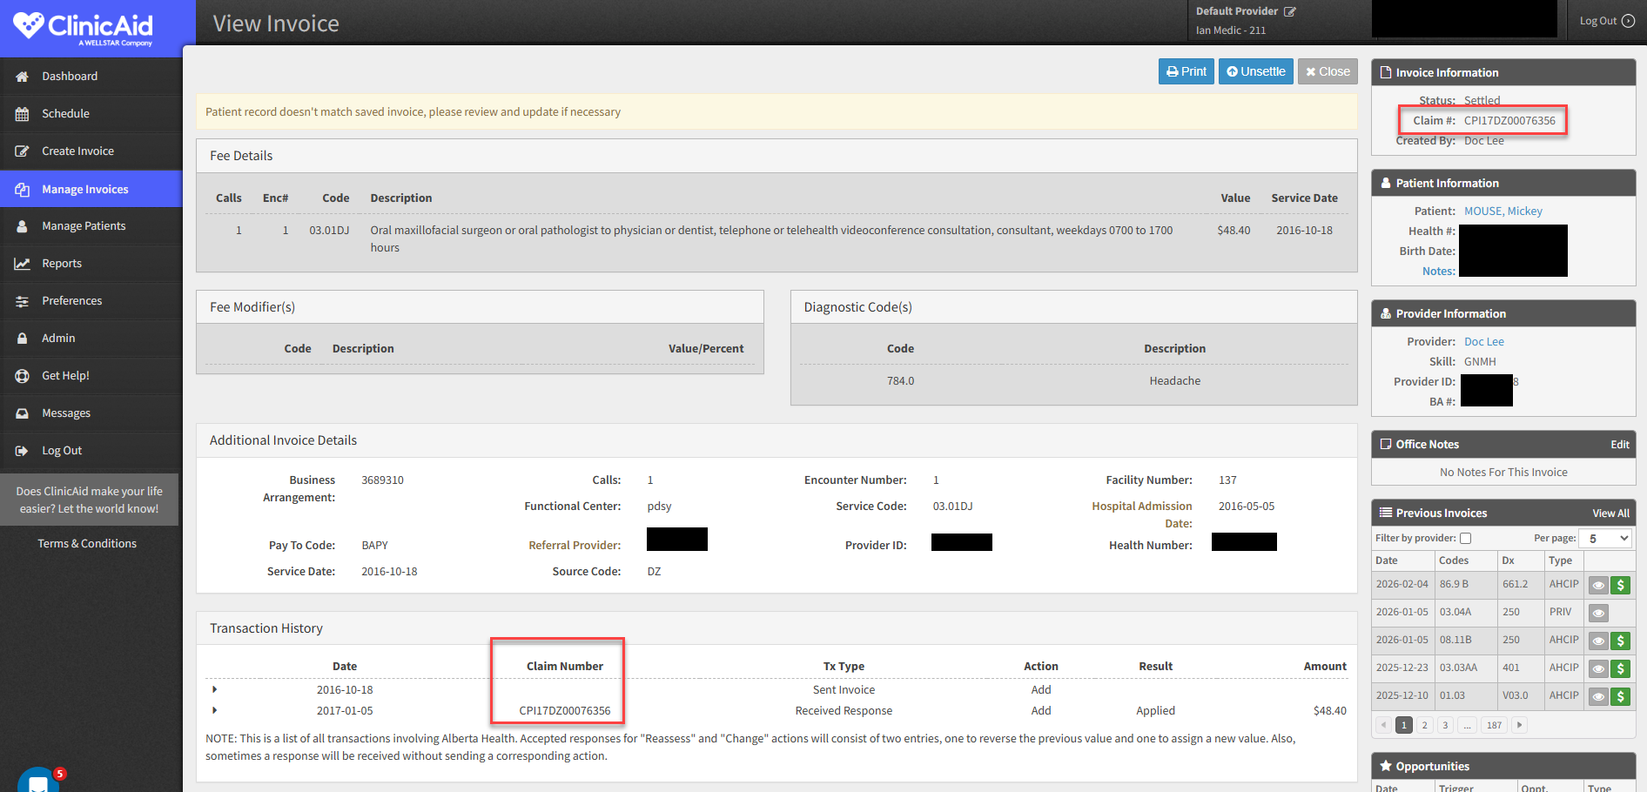Viewport: 1647px width, 792px height.
Task: Jump to page 187 of previous invoices
Action: click(1494, 725)
